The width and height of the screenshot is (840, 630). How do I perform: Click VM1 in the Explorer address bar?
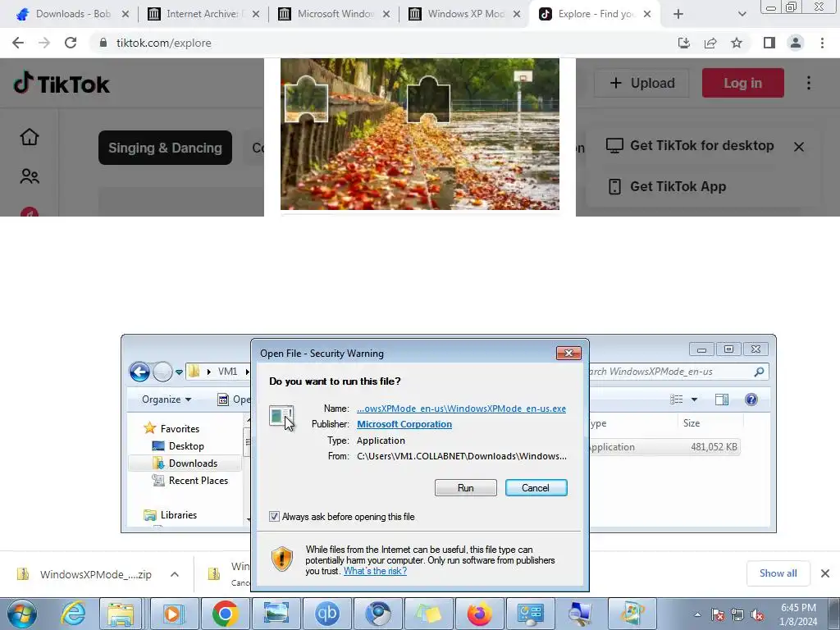tap(227, 372)
